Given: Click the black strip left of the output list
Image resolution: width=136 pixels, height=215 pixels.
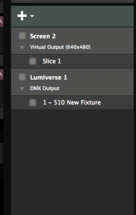Looking at the screenshot, I should pyautogui.click(x=7, y=108).
